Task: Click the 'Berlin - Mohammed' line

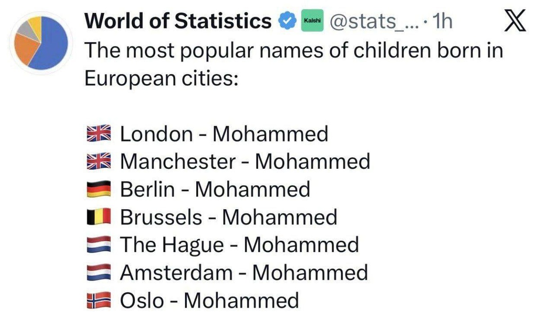Action: click(x=215, y=189)
